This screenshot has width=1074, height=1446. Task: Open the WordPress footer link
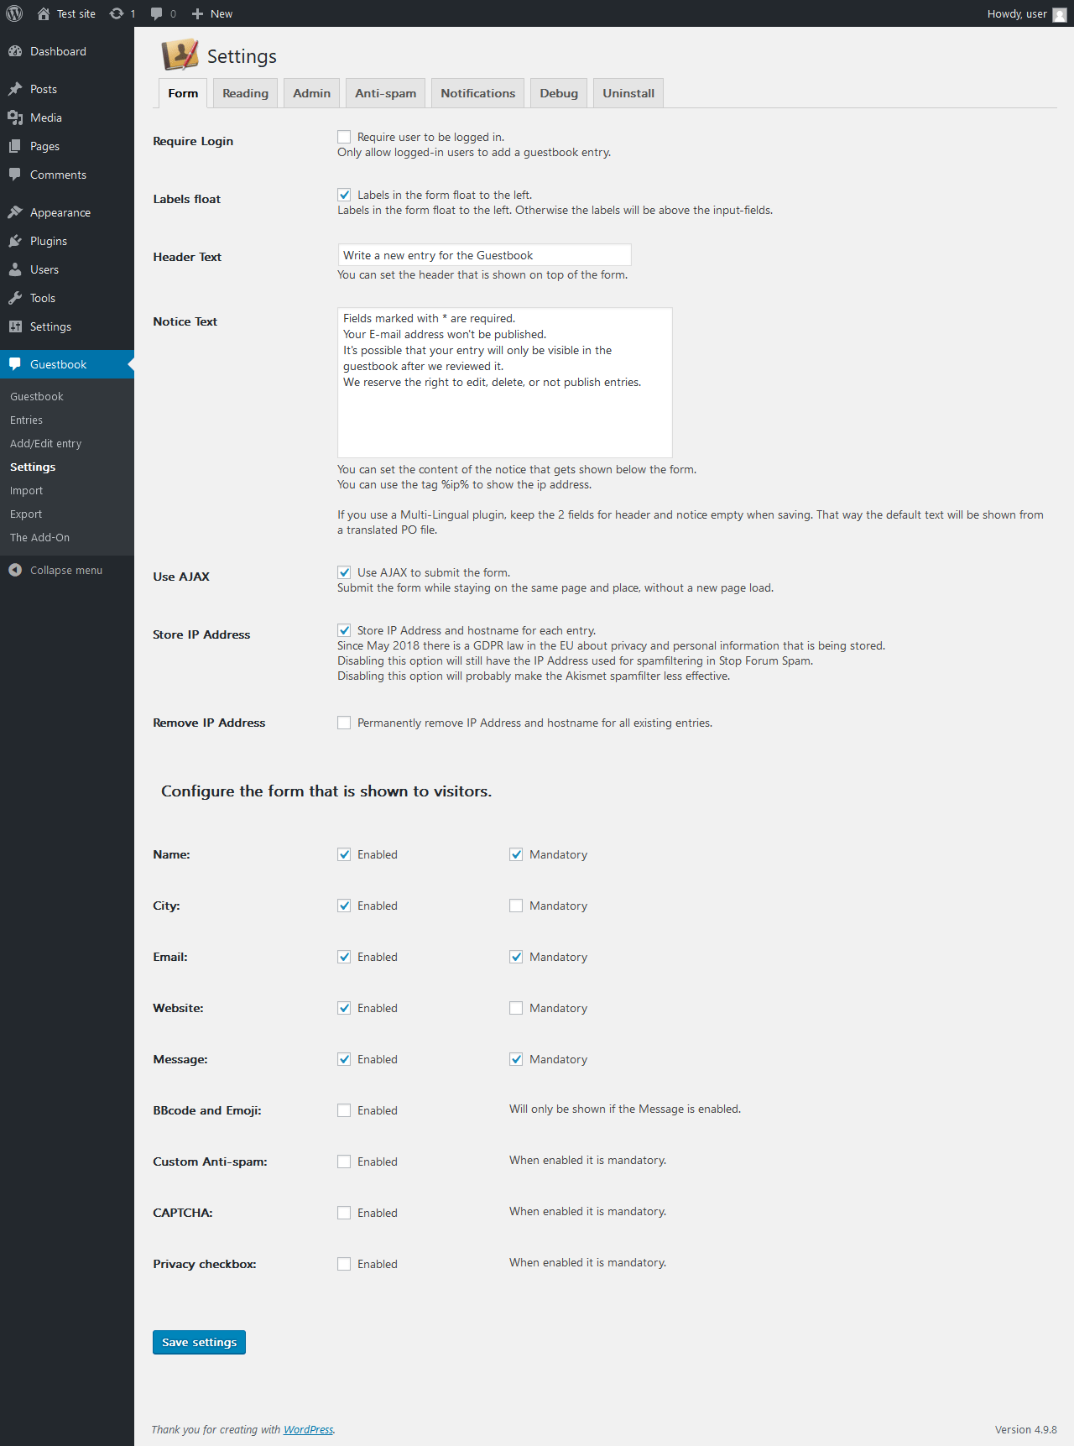pyautogui.click(x=308, y=1429)
